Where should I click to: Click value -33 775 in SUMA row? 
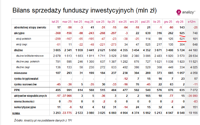click(67, 113)
